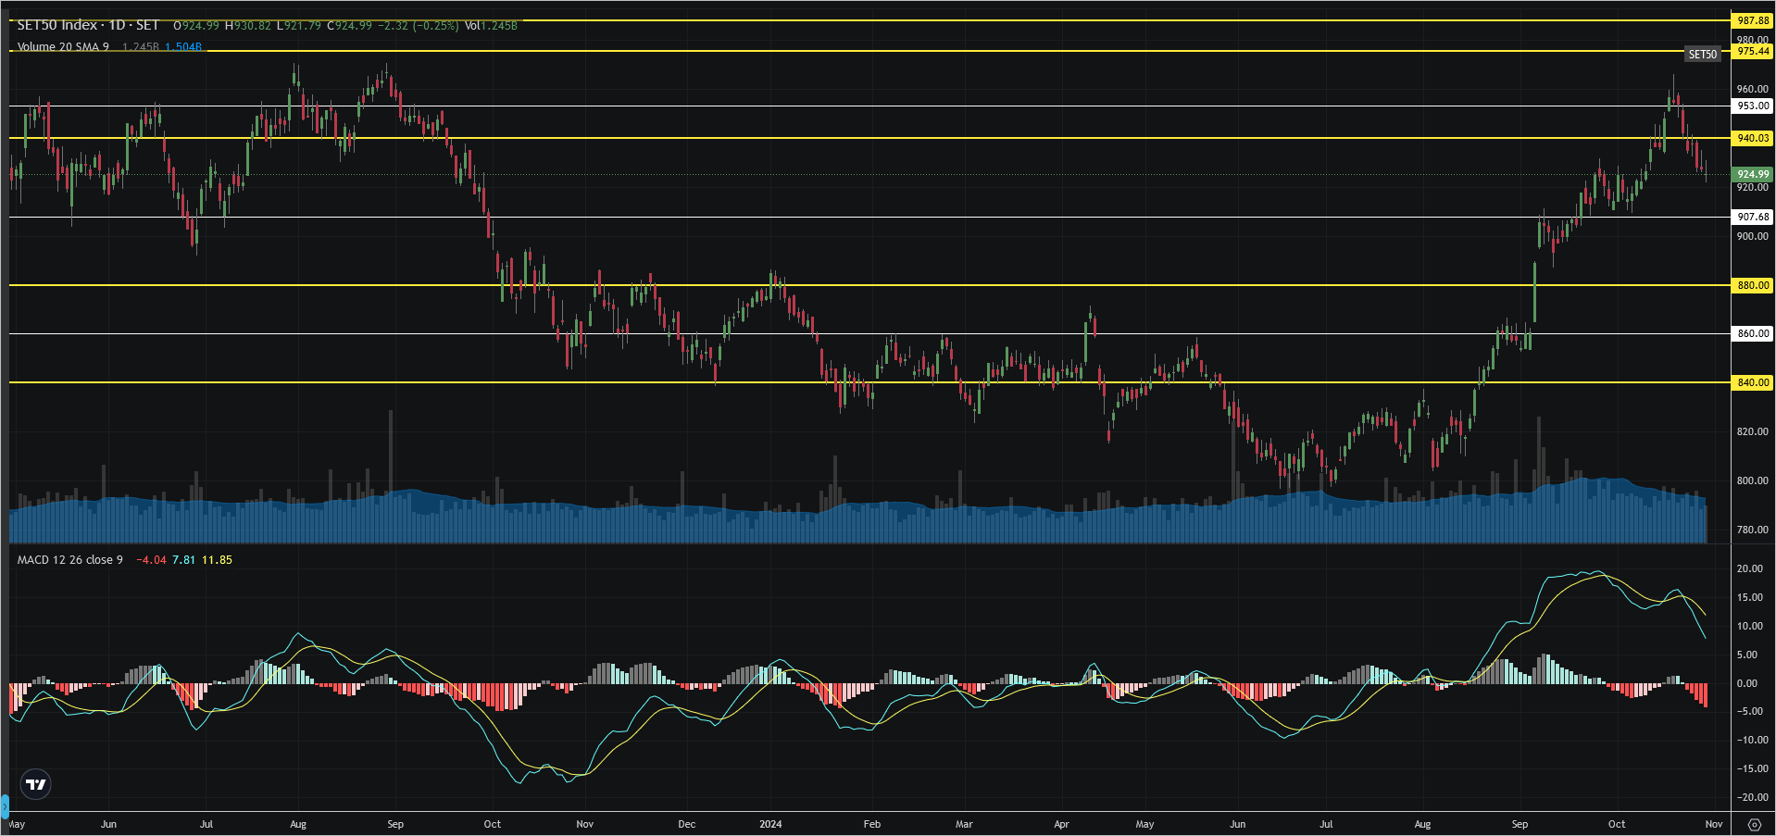Click the red −4.04 MACD histogram value
Screen dimensions: 1776x836
point(151,560)
